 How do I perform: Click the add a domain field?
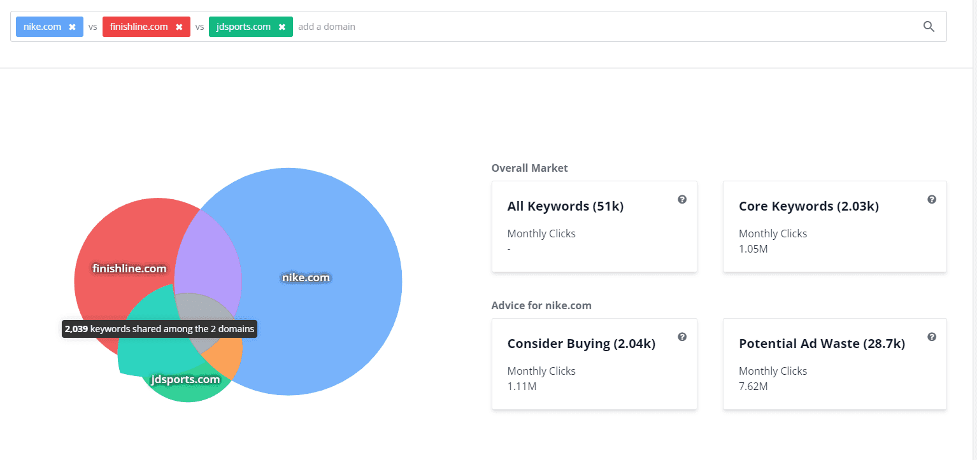(327, 27)
